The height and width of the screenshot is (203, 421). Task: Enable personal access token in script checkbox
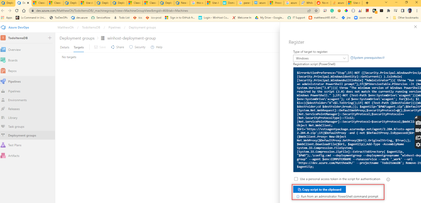(x=296, y=179)
